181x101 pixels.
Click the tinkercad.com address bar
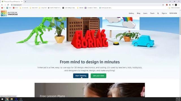87,5
